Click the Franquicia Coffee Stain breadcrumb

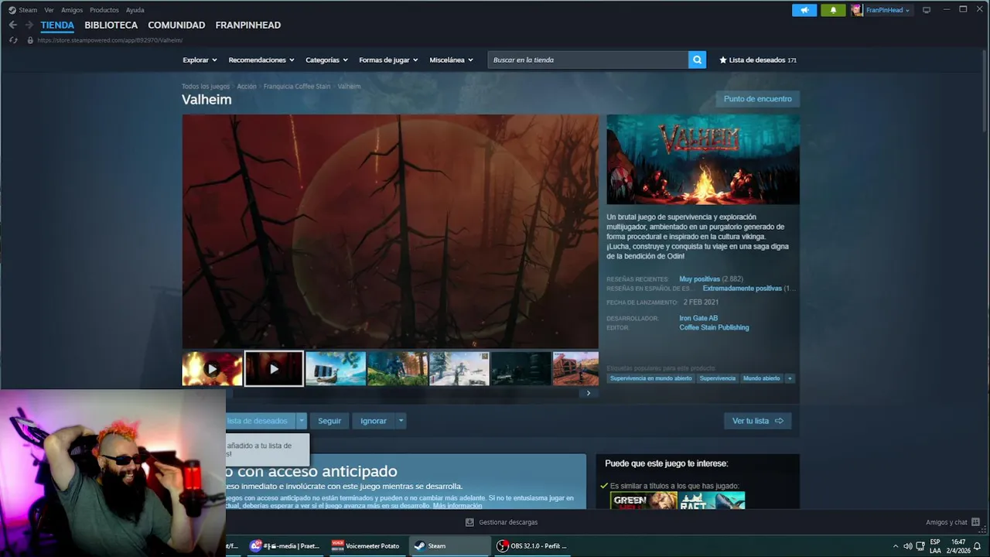coord(297,87)
